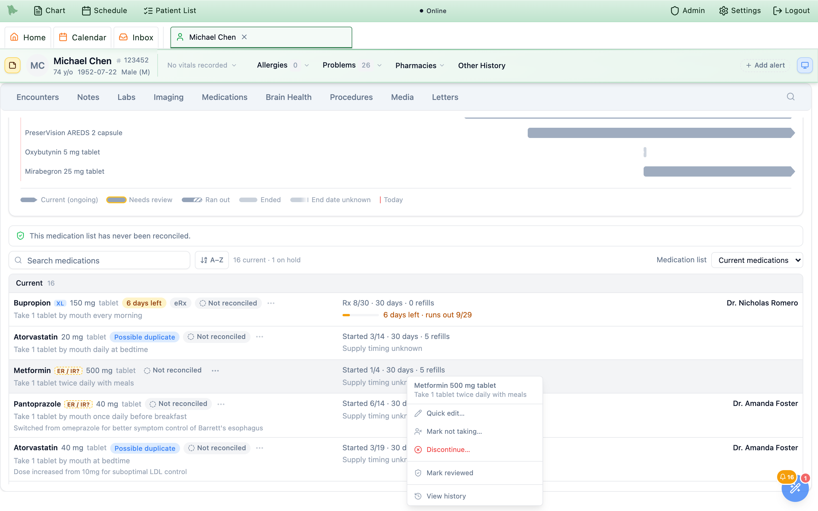
Task: Open the patient sticky note icon
Action: 12,65
